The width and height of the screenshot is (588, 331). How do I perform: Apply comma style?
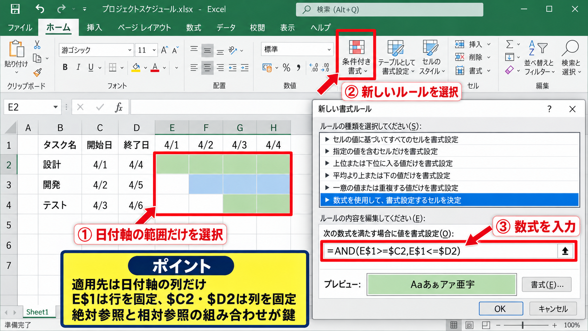(299, 68)
